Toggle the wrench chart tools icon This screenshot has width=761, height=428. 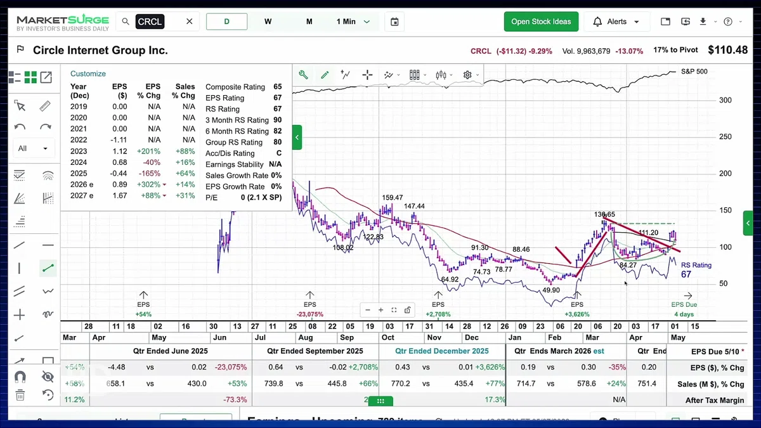pos(303,75)
